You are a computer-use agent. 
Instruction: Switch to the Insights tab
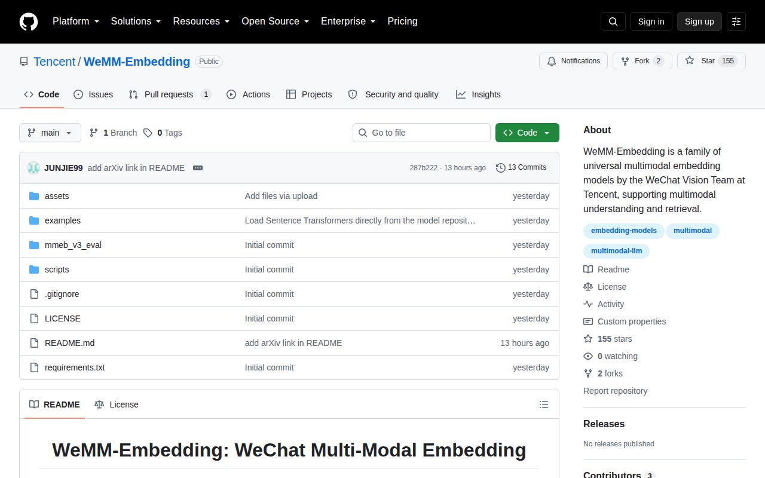coord(478,94)
